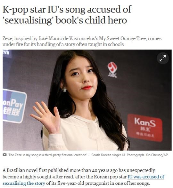Click the 'Photograph: Kin Cheung/AP' credit
This screenshot has width=173, height=188.
(x=147, y=155)
